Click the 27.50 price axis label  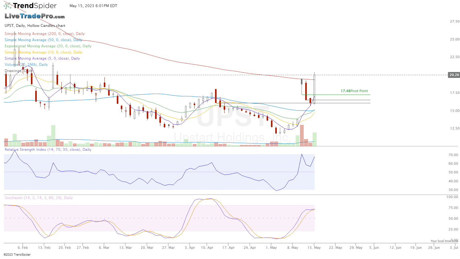click(455, 21)
